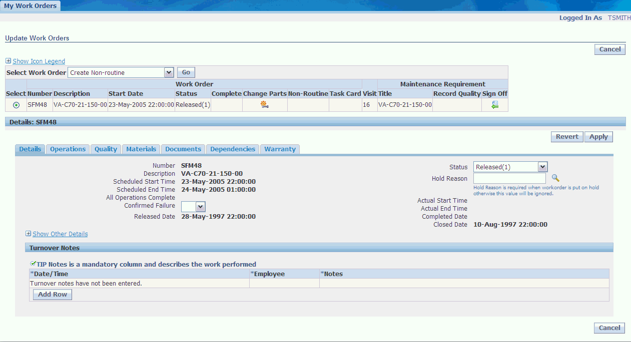Screen dimensions: 631x342
Task: Open the Status Released(1) dropdown
Action: 510,167
